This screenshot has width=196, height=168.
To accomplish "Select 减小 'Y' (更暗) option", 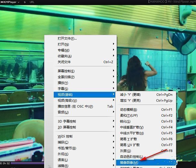I will coord(146,95).
